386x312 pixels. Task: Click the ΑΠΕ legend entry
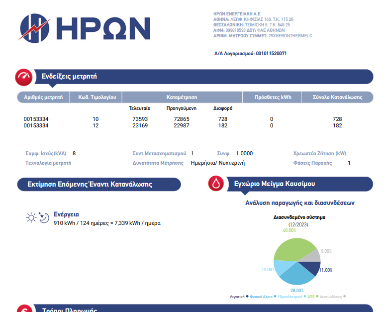(313, 297)
